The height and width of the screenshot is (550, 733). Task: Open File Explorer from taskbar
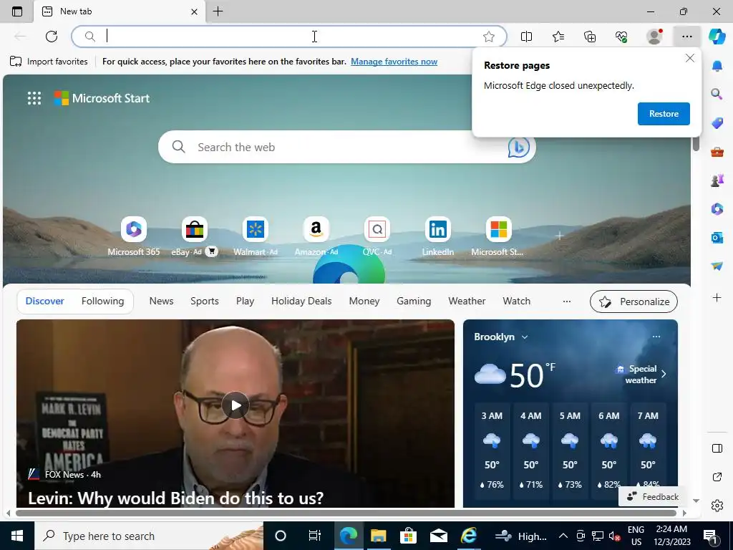[x=378, y=536]
